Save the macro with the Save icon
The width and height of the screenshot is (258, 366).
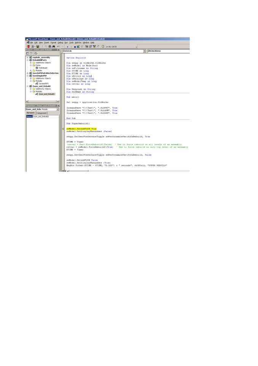(x=38, y=47)
